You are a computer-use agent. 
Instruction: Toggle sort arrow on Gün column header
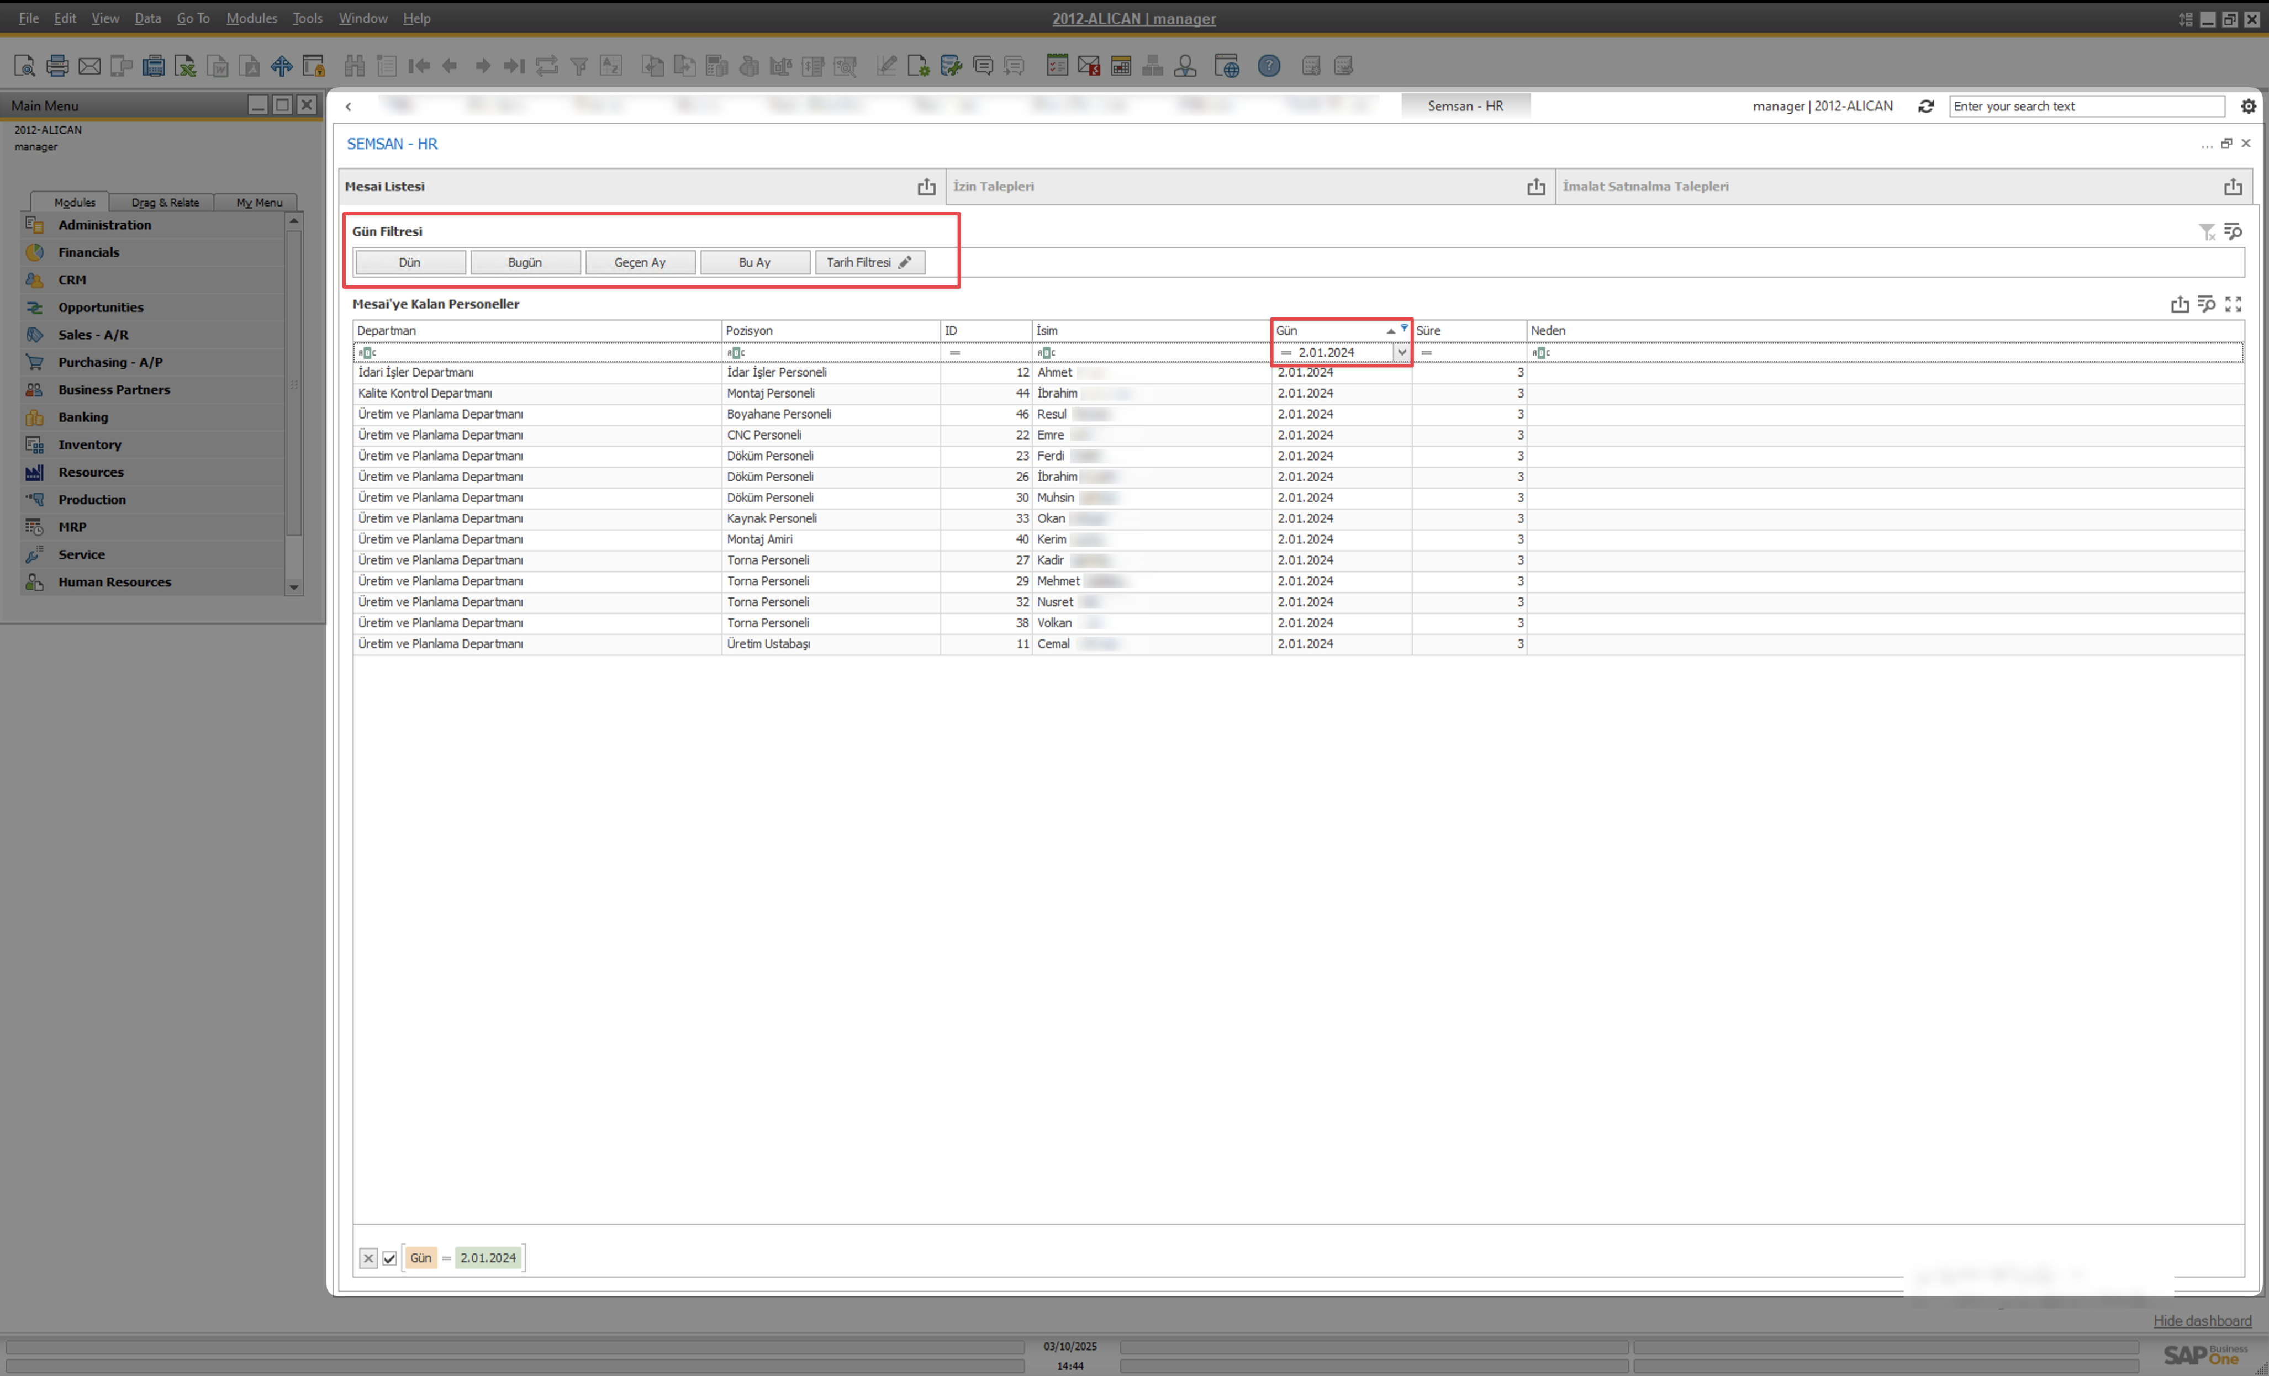click(x=1390, y=330)
